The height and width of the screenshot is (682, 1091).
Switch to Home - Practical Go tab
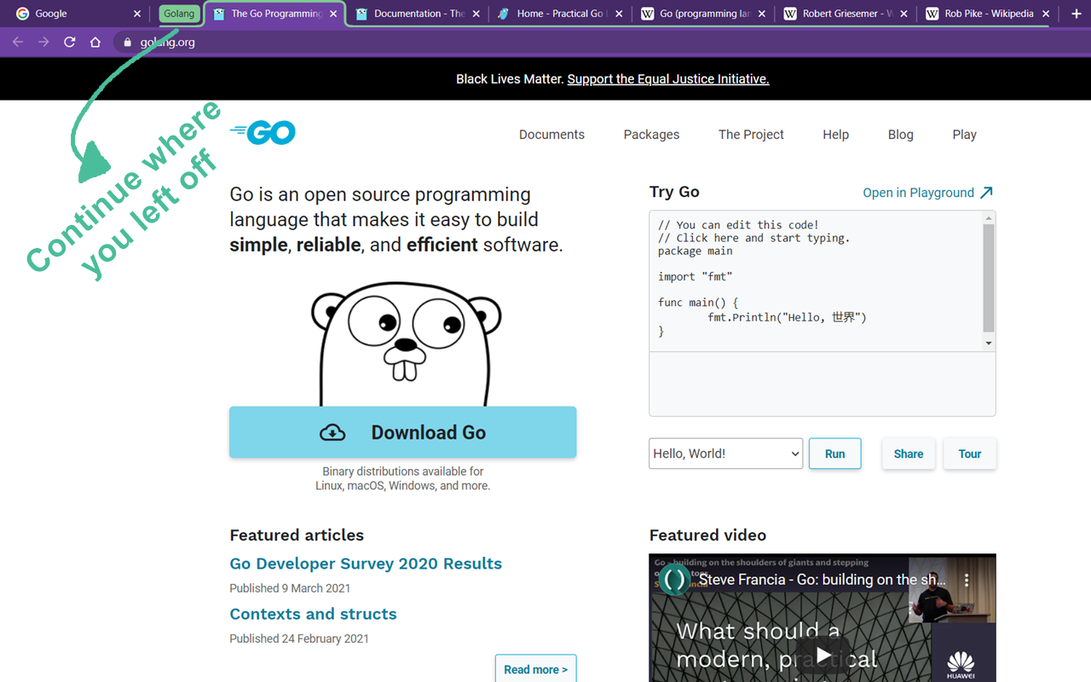click(559, 14)
